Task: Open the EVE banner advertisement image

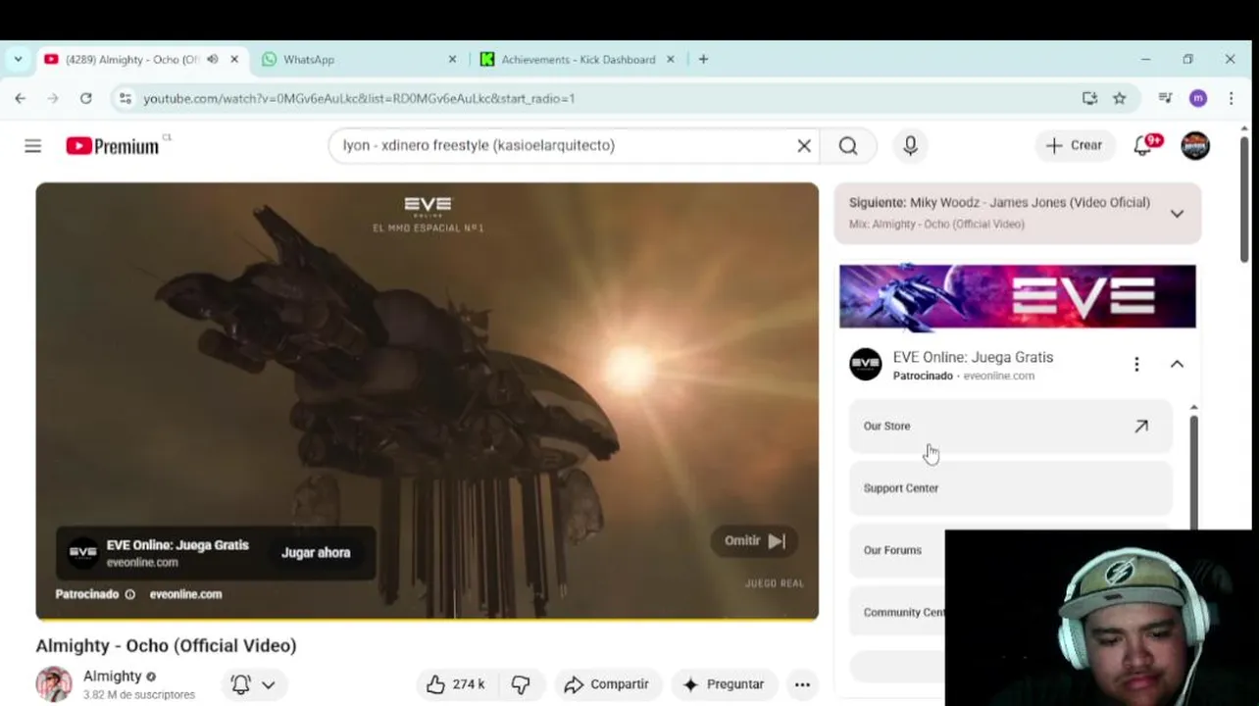Action: 1017,296
